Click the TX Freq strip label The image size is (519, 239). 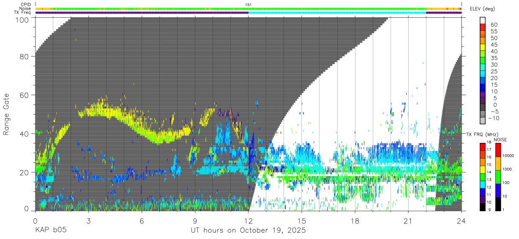22,13
